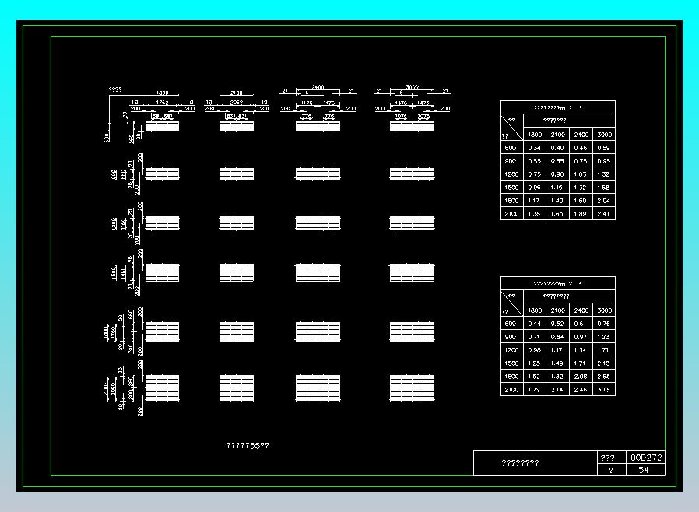
Task: Select value 0.46 in upper table
Action: tap(581, 148)
